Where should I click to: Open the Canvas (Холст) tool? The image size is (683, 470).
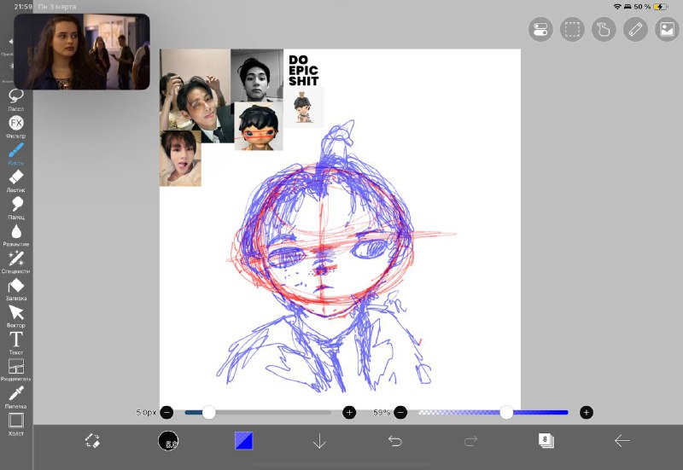tap(15, 420)
